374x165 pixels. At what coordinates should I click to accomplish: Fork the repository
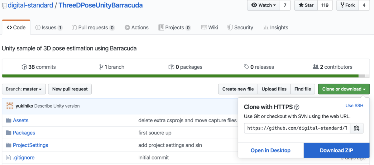pos(348,5)
